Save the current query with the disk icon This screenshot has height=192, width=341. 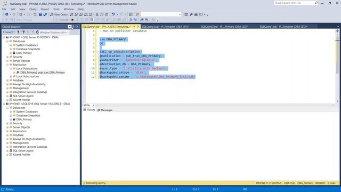point(40,14)
